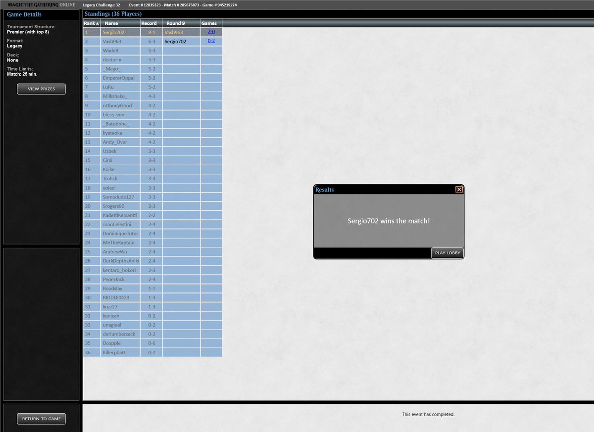Select player nObodyGood row

(x=152, y=105)
